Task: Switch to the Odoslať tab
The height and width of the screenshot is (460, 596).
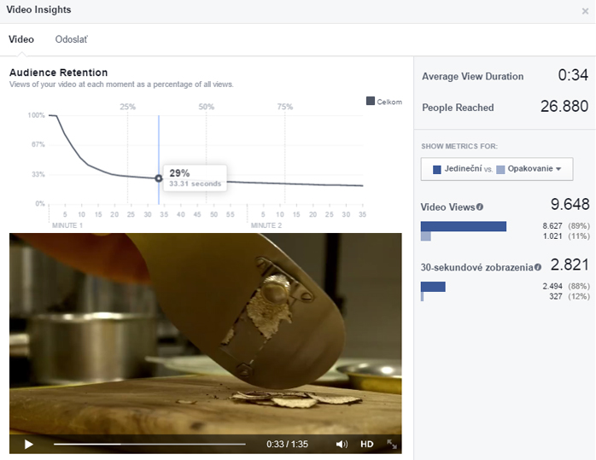Action: (x=71, y=39)
